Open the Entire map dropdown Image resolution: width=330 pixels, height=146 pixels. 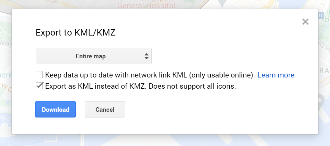[x=94, y=56]
